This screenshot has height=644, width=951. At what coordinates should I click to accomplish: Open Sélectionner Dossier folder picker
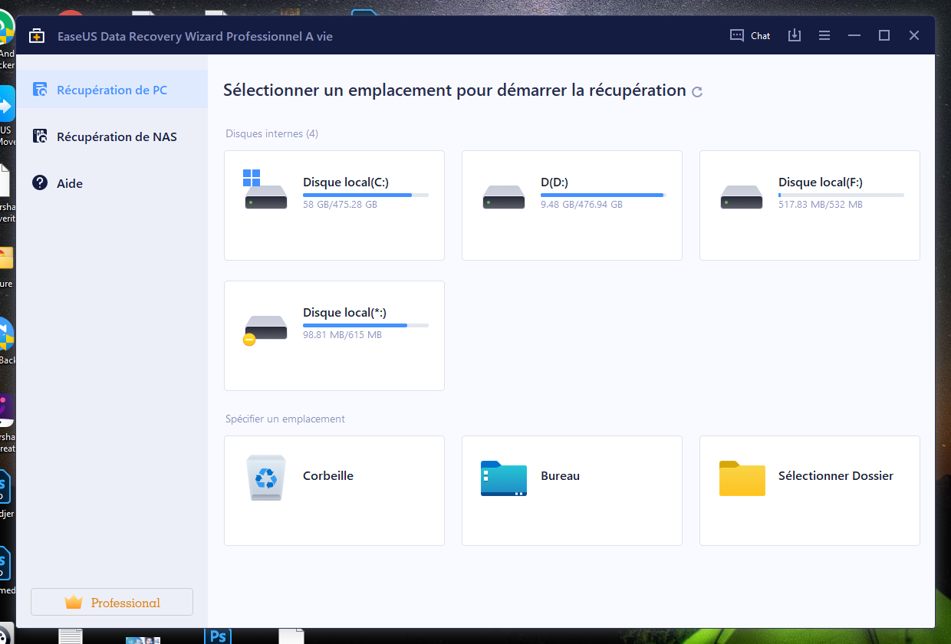810,491
